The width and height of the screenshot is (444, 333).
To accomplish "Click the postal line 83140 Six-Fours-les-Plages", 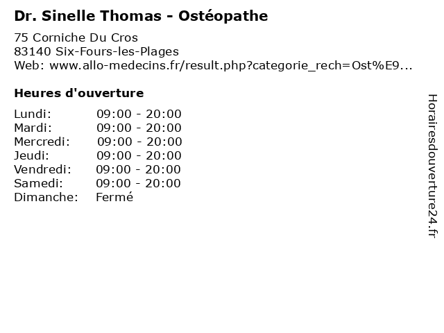I will tap(96, 51).
